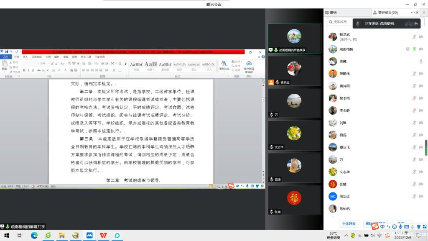Click the screen share icon beside 疏雨梧桐

coord(408,49)
